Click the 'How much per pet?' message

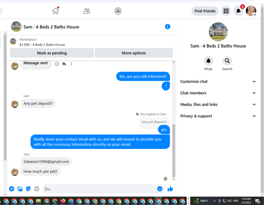tap(41, 171)
